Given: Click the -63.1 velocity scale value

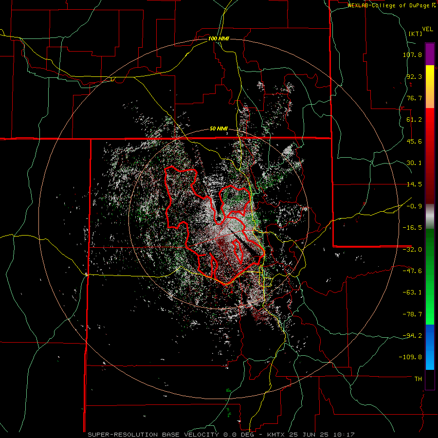Looking at the screenshot, I should [412, 292].
